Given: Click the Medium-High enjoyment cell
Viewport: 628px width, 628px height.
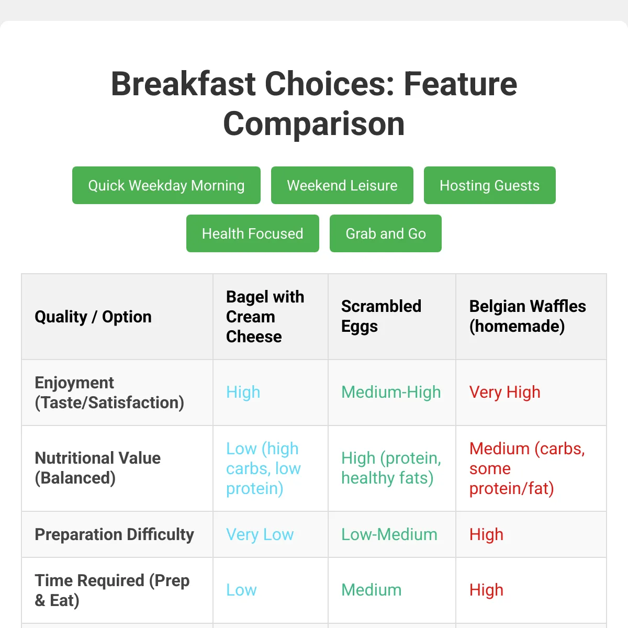Looking at the screenshot, I should pyautogui.click(x=391, y=392).
